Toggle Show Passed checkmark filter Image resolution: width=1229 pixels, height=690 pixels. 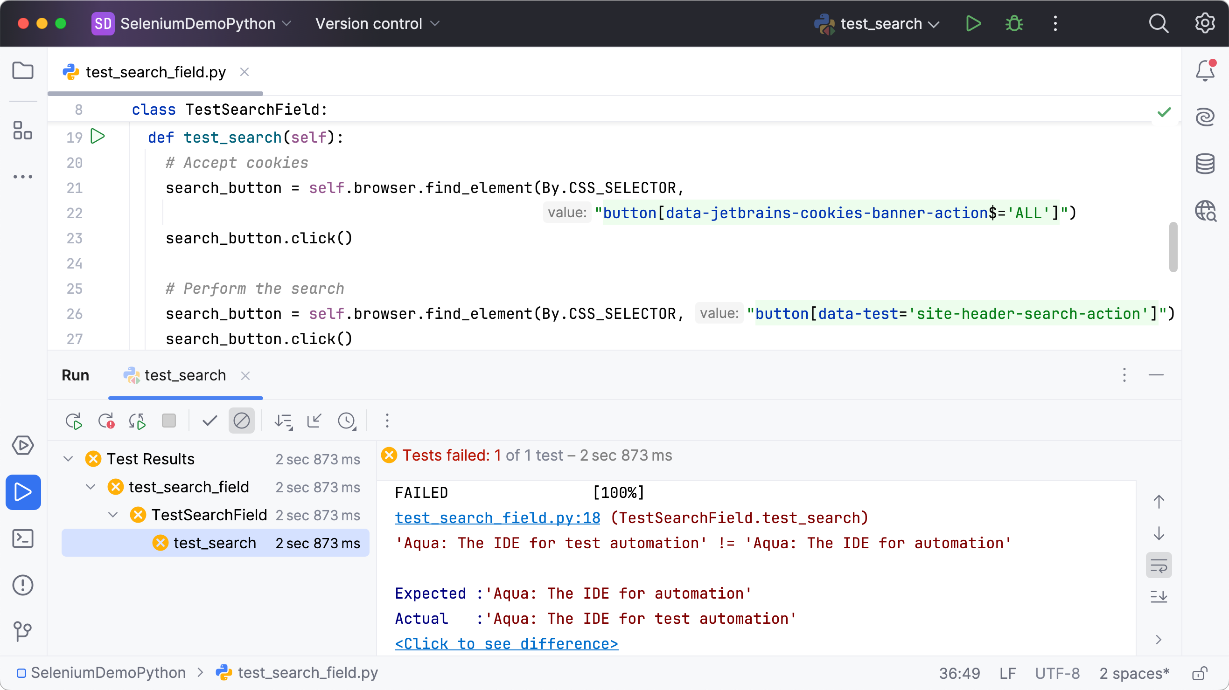[x=209, y=421]
